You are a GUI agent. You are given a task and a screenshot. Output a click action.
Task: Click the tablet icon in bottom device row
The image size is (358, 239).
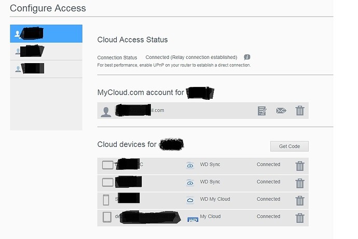point(107,217)
